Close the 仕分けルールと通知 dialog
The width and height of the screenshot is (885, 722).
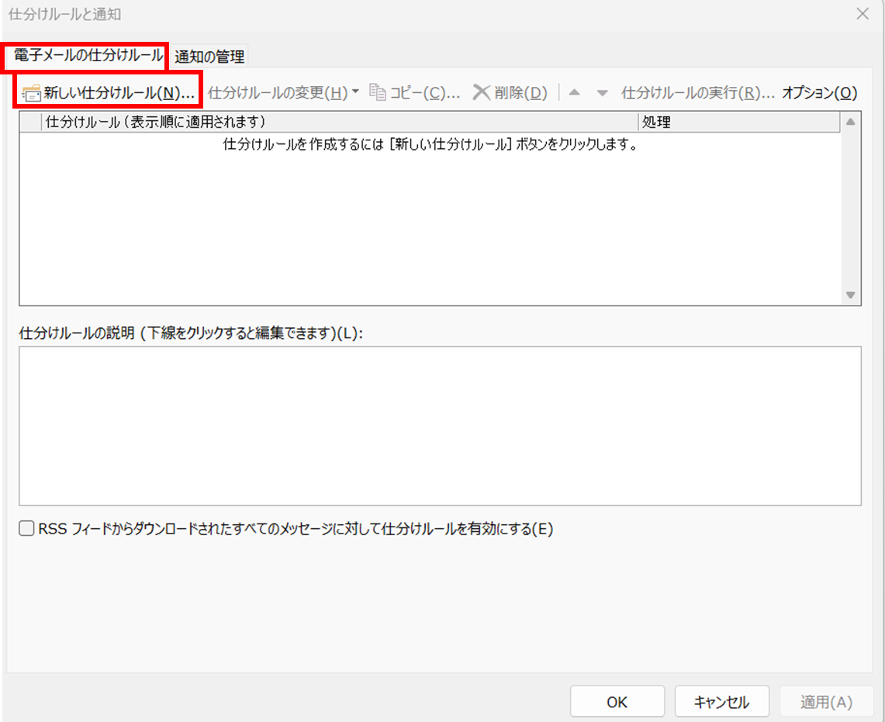(x=862, y=13)
